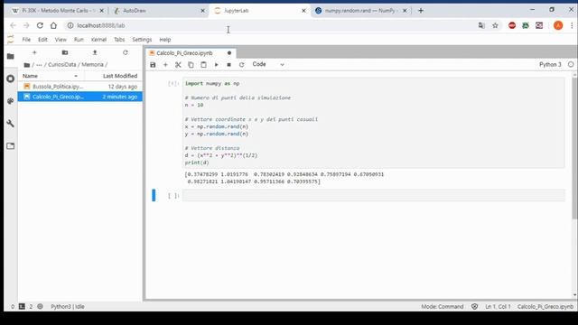Viewport: 578px width, 325px height.
Task: Sort files by Last Modified column
Action: [120, 76]
